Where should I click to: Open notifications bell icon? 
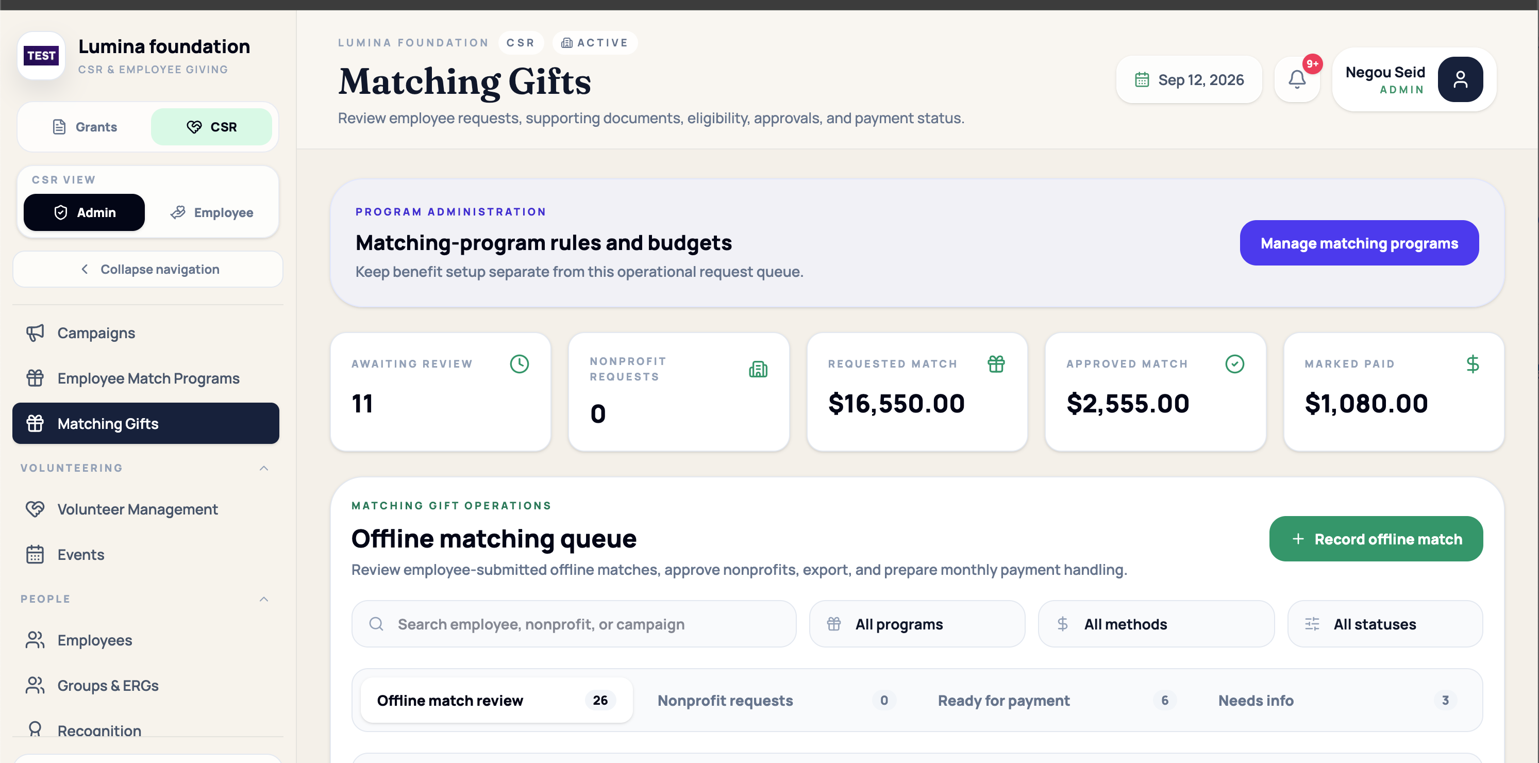coord(1296,79)
